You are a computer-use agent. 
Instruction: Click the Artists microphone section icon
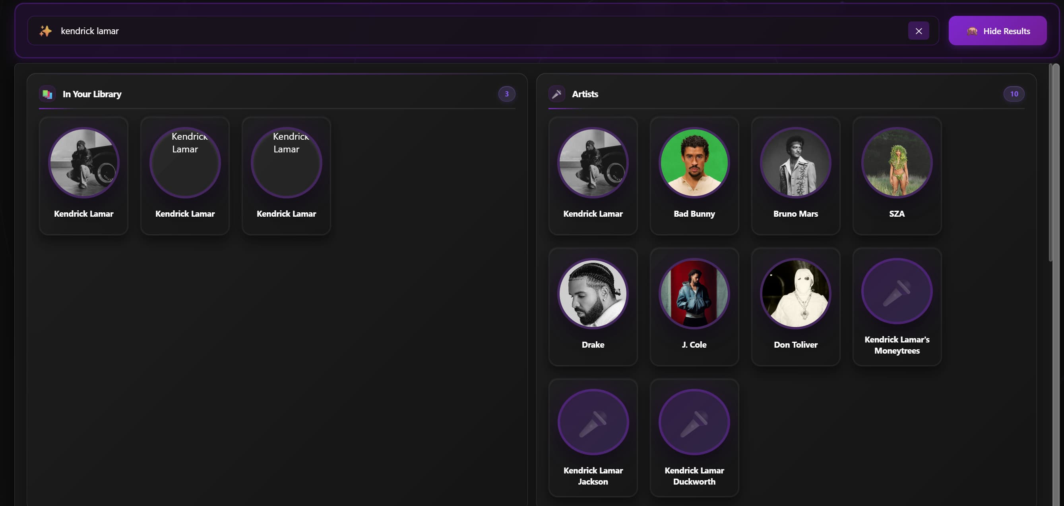pos(556,94)
